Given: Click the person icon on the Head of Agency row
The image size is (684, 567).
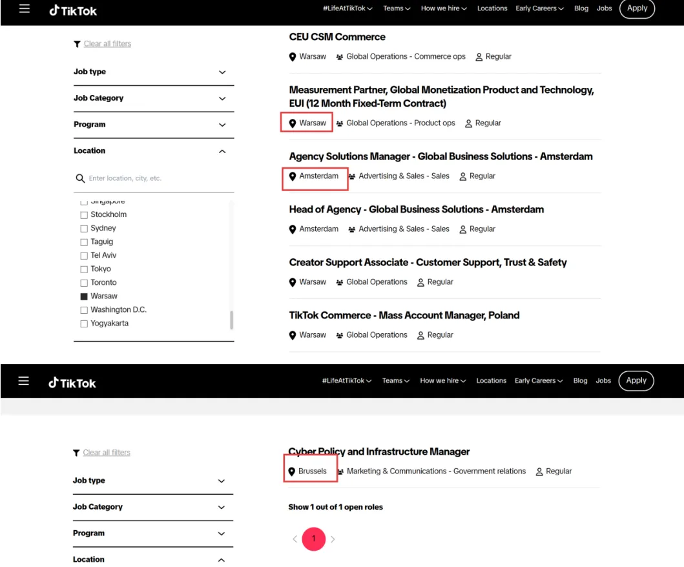Looking at the screenshot, I should [x=462, y=229].
